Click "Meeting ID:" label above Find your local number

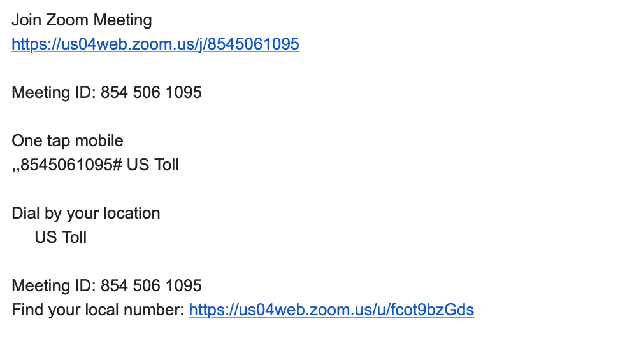(x=54, y=286)
